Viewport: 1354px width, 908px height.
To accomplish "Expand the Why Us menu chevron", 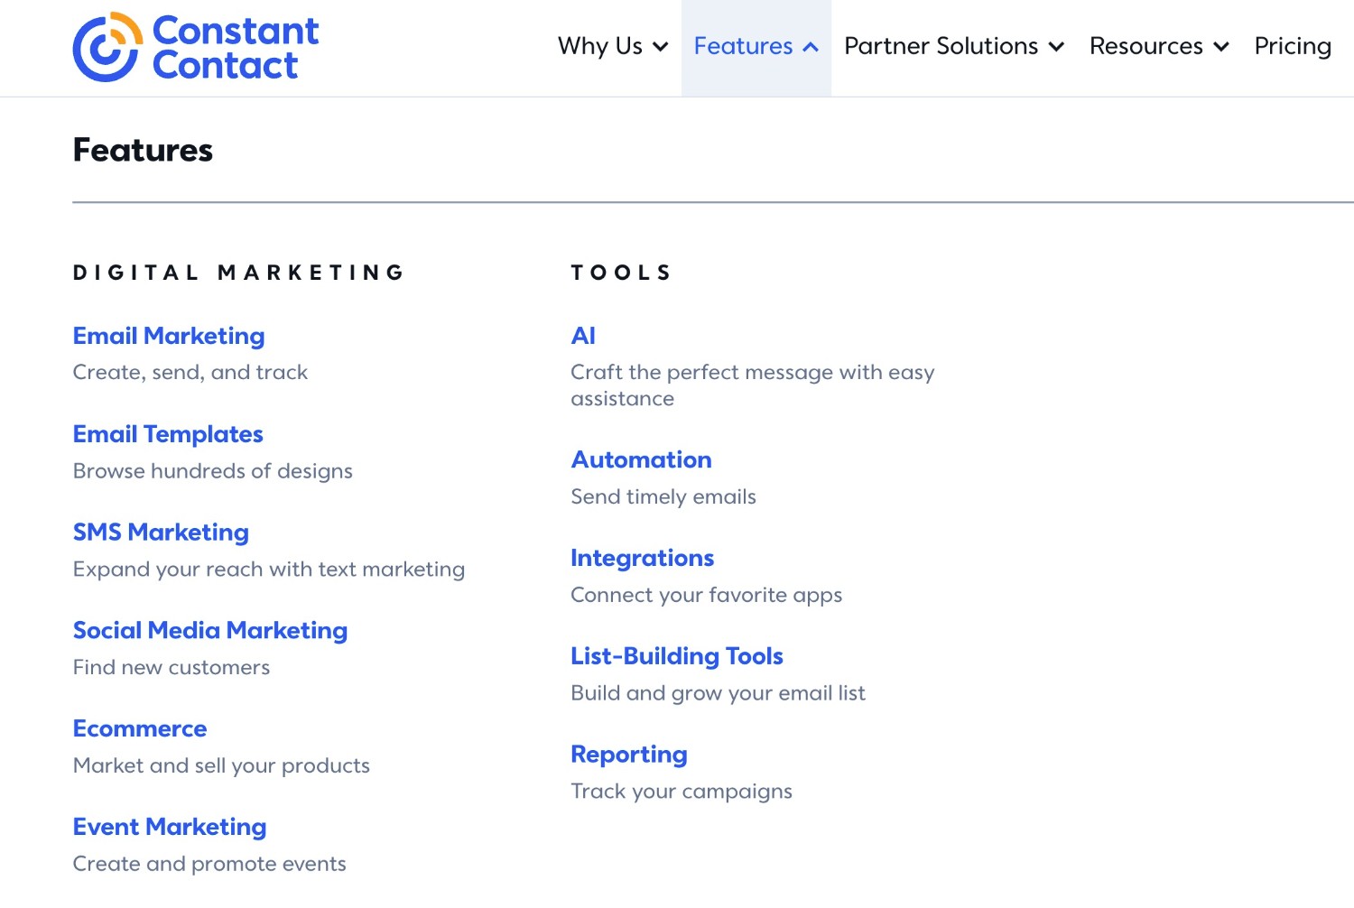I will tap(661, 47).
